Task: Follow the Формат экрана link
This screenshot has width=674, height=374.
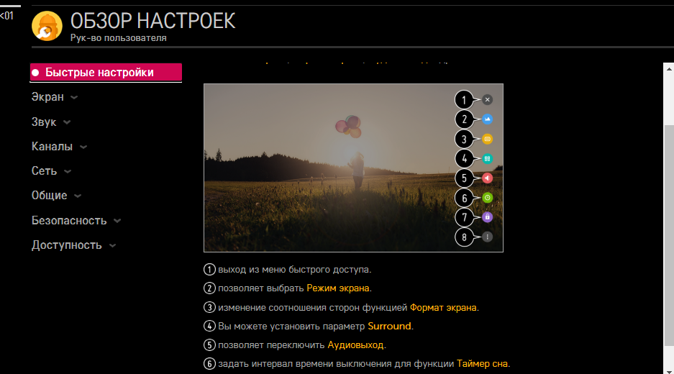Action: tap(442, 307)
